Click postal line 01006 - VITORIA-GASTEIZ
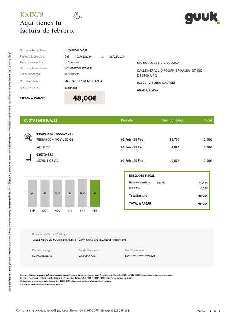240x320 pixels. click(x=156, y=83)
